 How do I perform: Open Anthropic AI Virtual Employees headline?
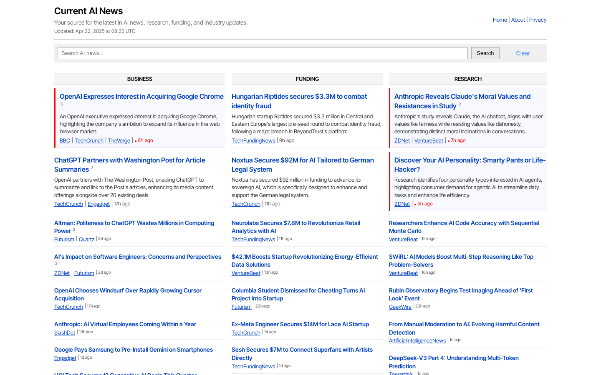pos(125,324)
